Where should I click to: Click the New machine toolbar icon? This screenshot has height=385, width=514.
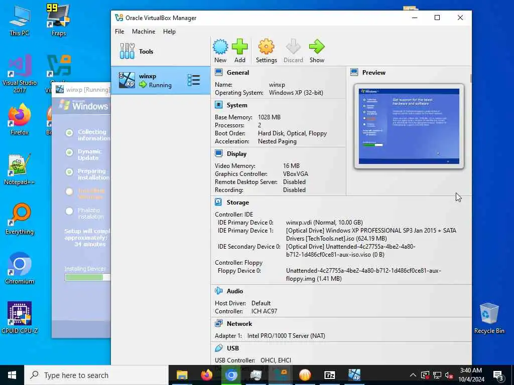[220, 51]
